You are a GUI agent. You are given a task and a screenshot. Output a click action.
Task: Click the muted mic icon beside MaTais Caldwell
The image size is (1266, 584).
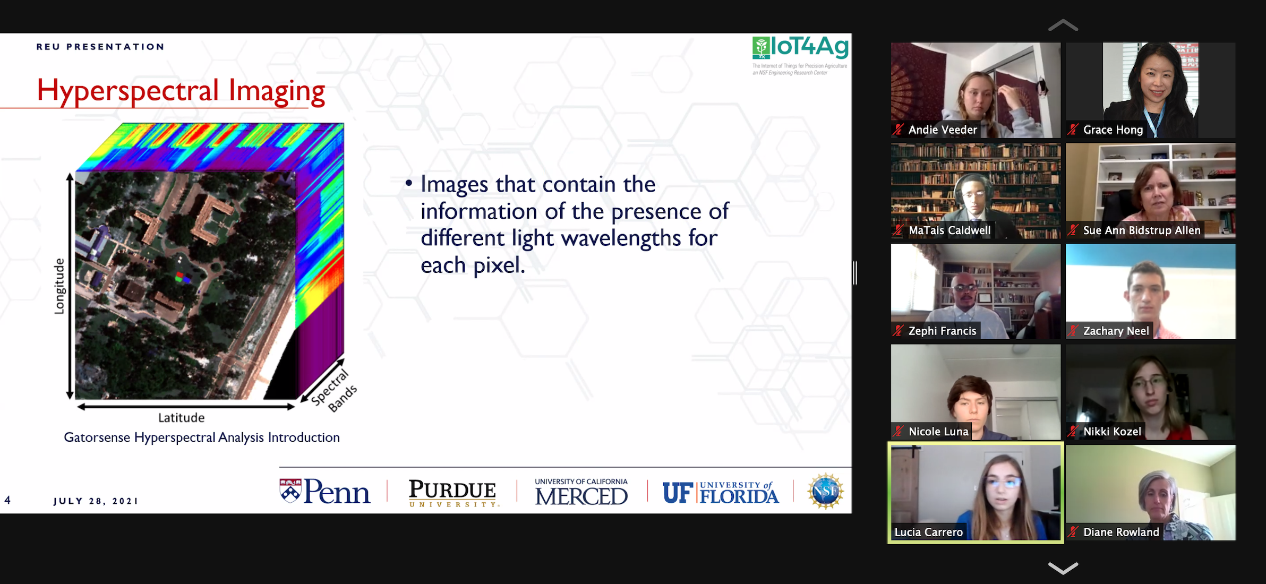(899, 230)
